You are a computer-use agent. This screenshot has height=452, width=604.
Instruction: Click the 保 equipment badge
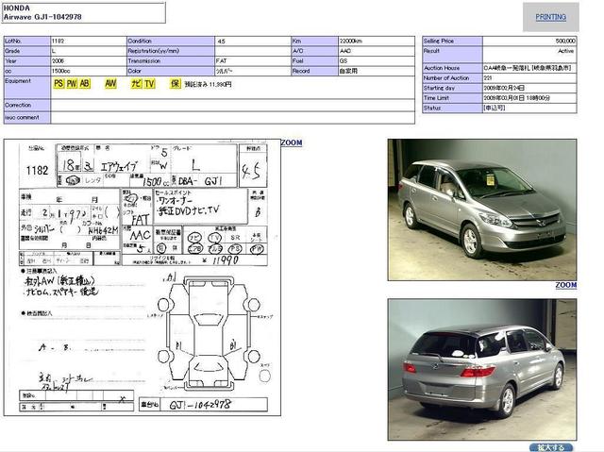pos(176,84)
